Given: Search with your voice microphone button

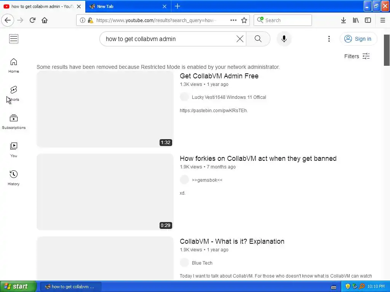Looking at the screenshot, I should pos(284,39).
